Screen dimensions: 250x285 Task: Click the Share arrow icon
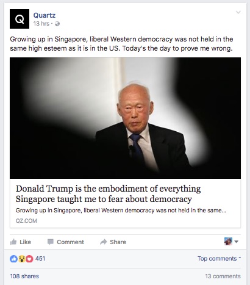tap(104, 242)
